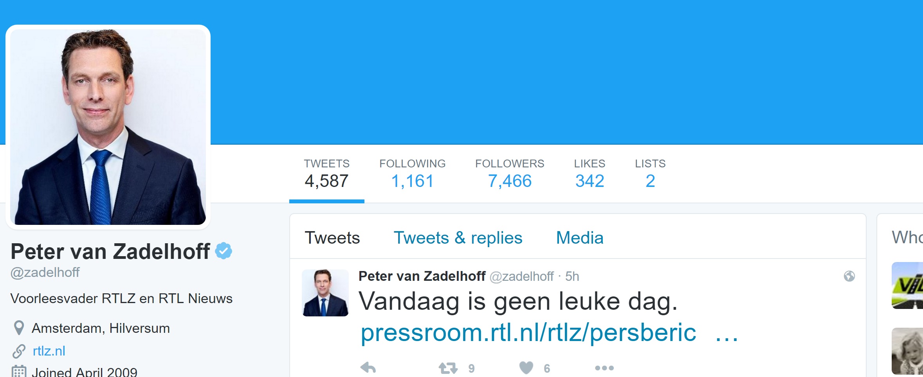Open the Lists count 2
923x377 pixels.
(x=650, y=174)
